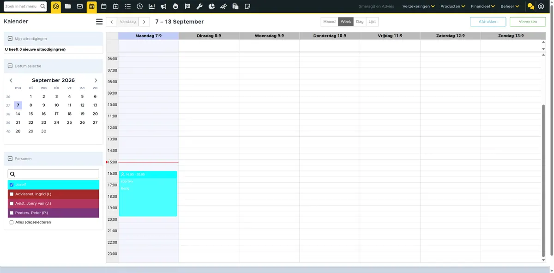Image resolution: width=554 pixels, height=273 pixels.
Task: Open the 16:00 - 20:00 sporten appointment
Action: pos(148,194)
